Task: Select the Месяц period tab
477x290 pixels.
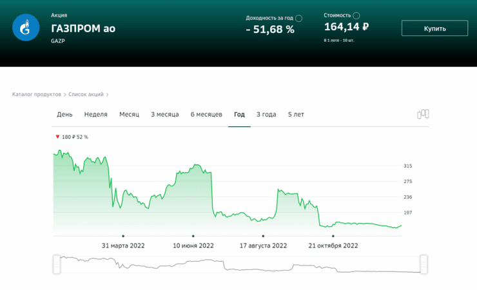Action: click(129, 114)
